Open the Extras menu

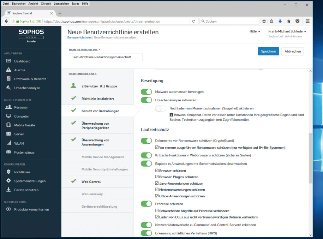[76, 4]
